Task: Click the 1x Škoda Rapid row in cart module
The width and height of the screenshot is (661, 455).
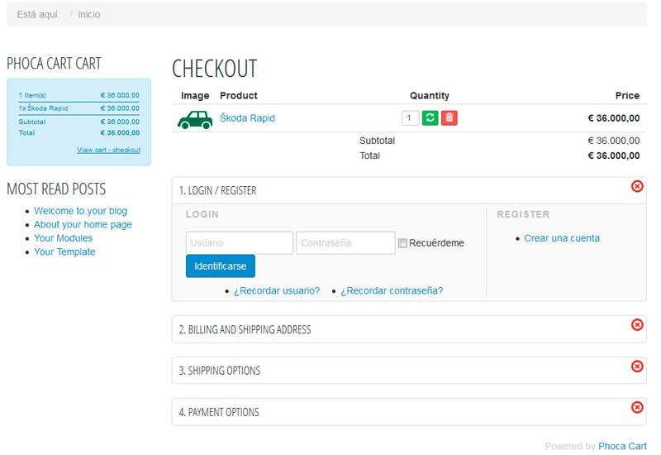Action: click(x=78, y=108)
